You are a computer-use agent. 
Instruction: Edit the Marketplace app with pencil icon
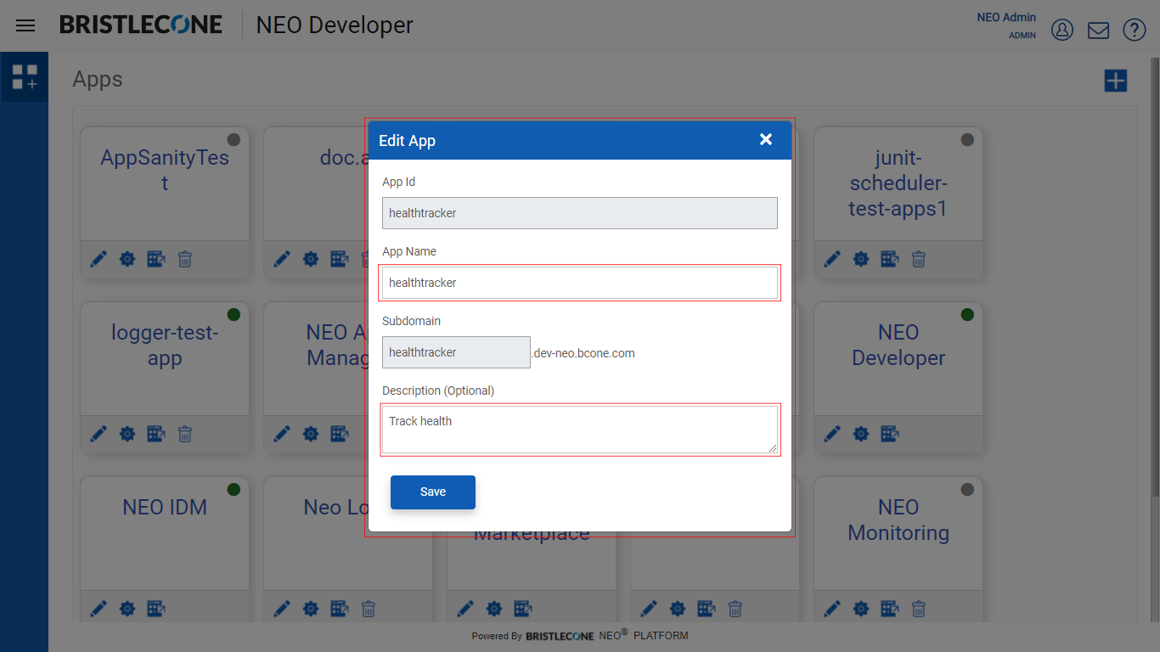pyautogui.click(x=465, y=609)
